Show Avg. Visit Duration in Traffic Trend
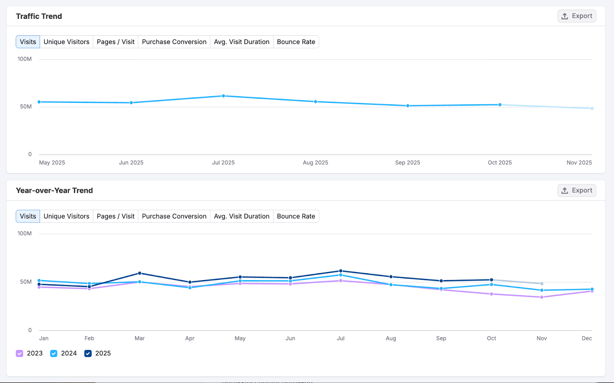Viewport: 614px width, 383px height. click(241, 41)
